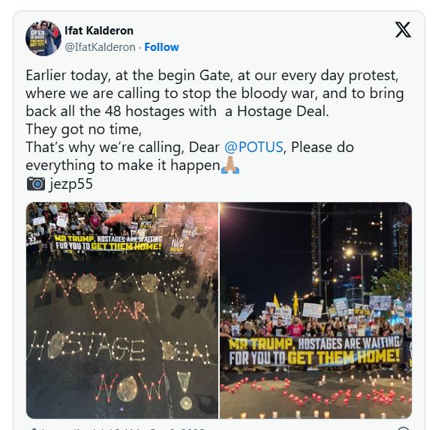Image resolution: width=435 pixels, height=430 pixels.
Task: Click the camera emoji before jezp55
Action: pos(36,184)
